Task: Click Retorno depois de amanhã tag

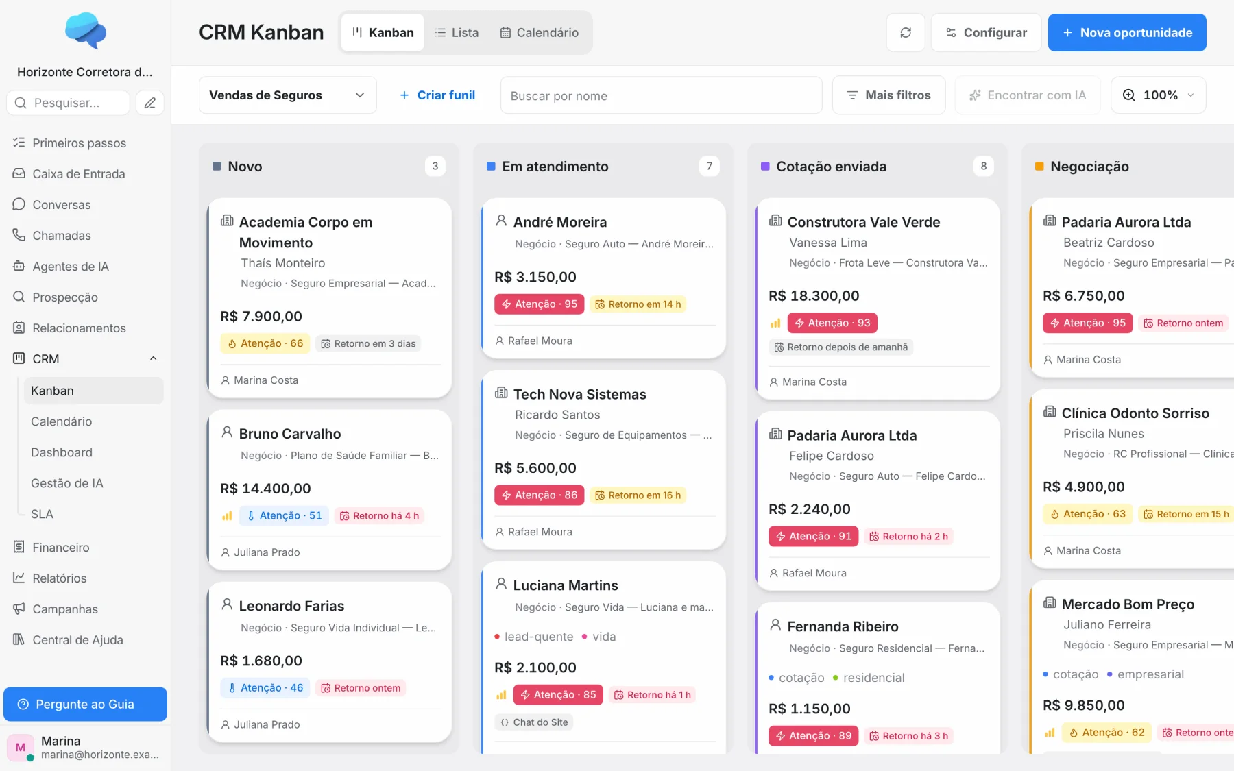Action: tap(840, 347)
